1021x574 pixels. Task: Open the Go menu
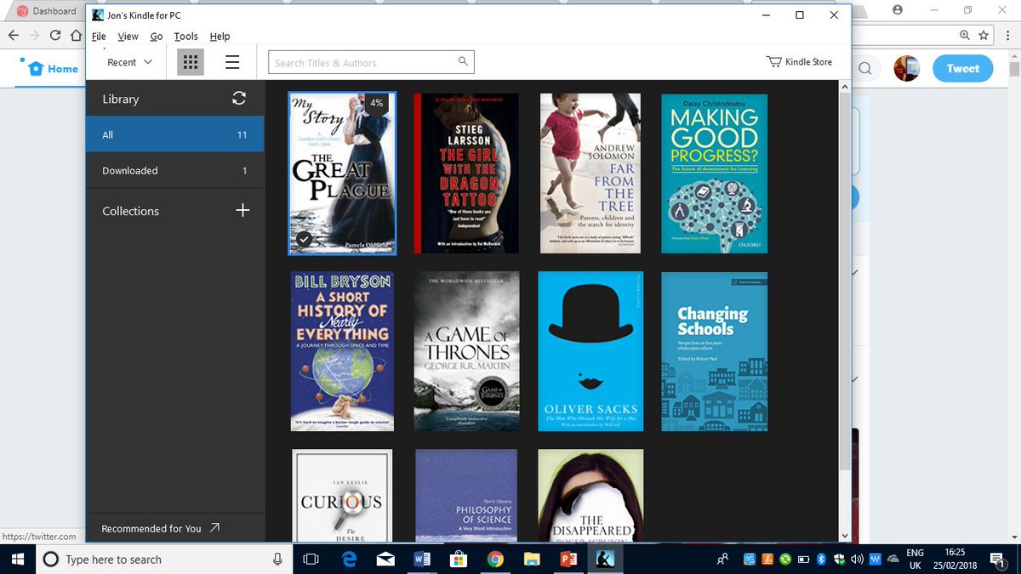pos(157,37)
